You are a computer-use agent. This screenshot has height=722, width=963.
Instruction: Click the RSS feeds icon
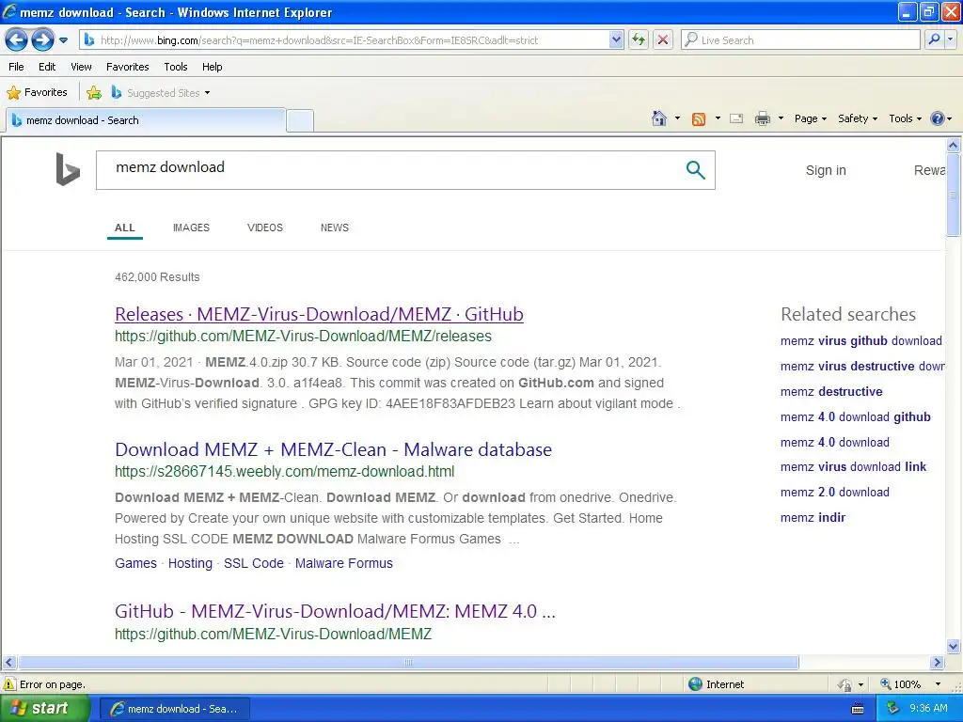coord(699,119)
